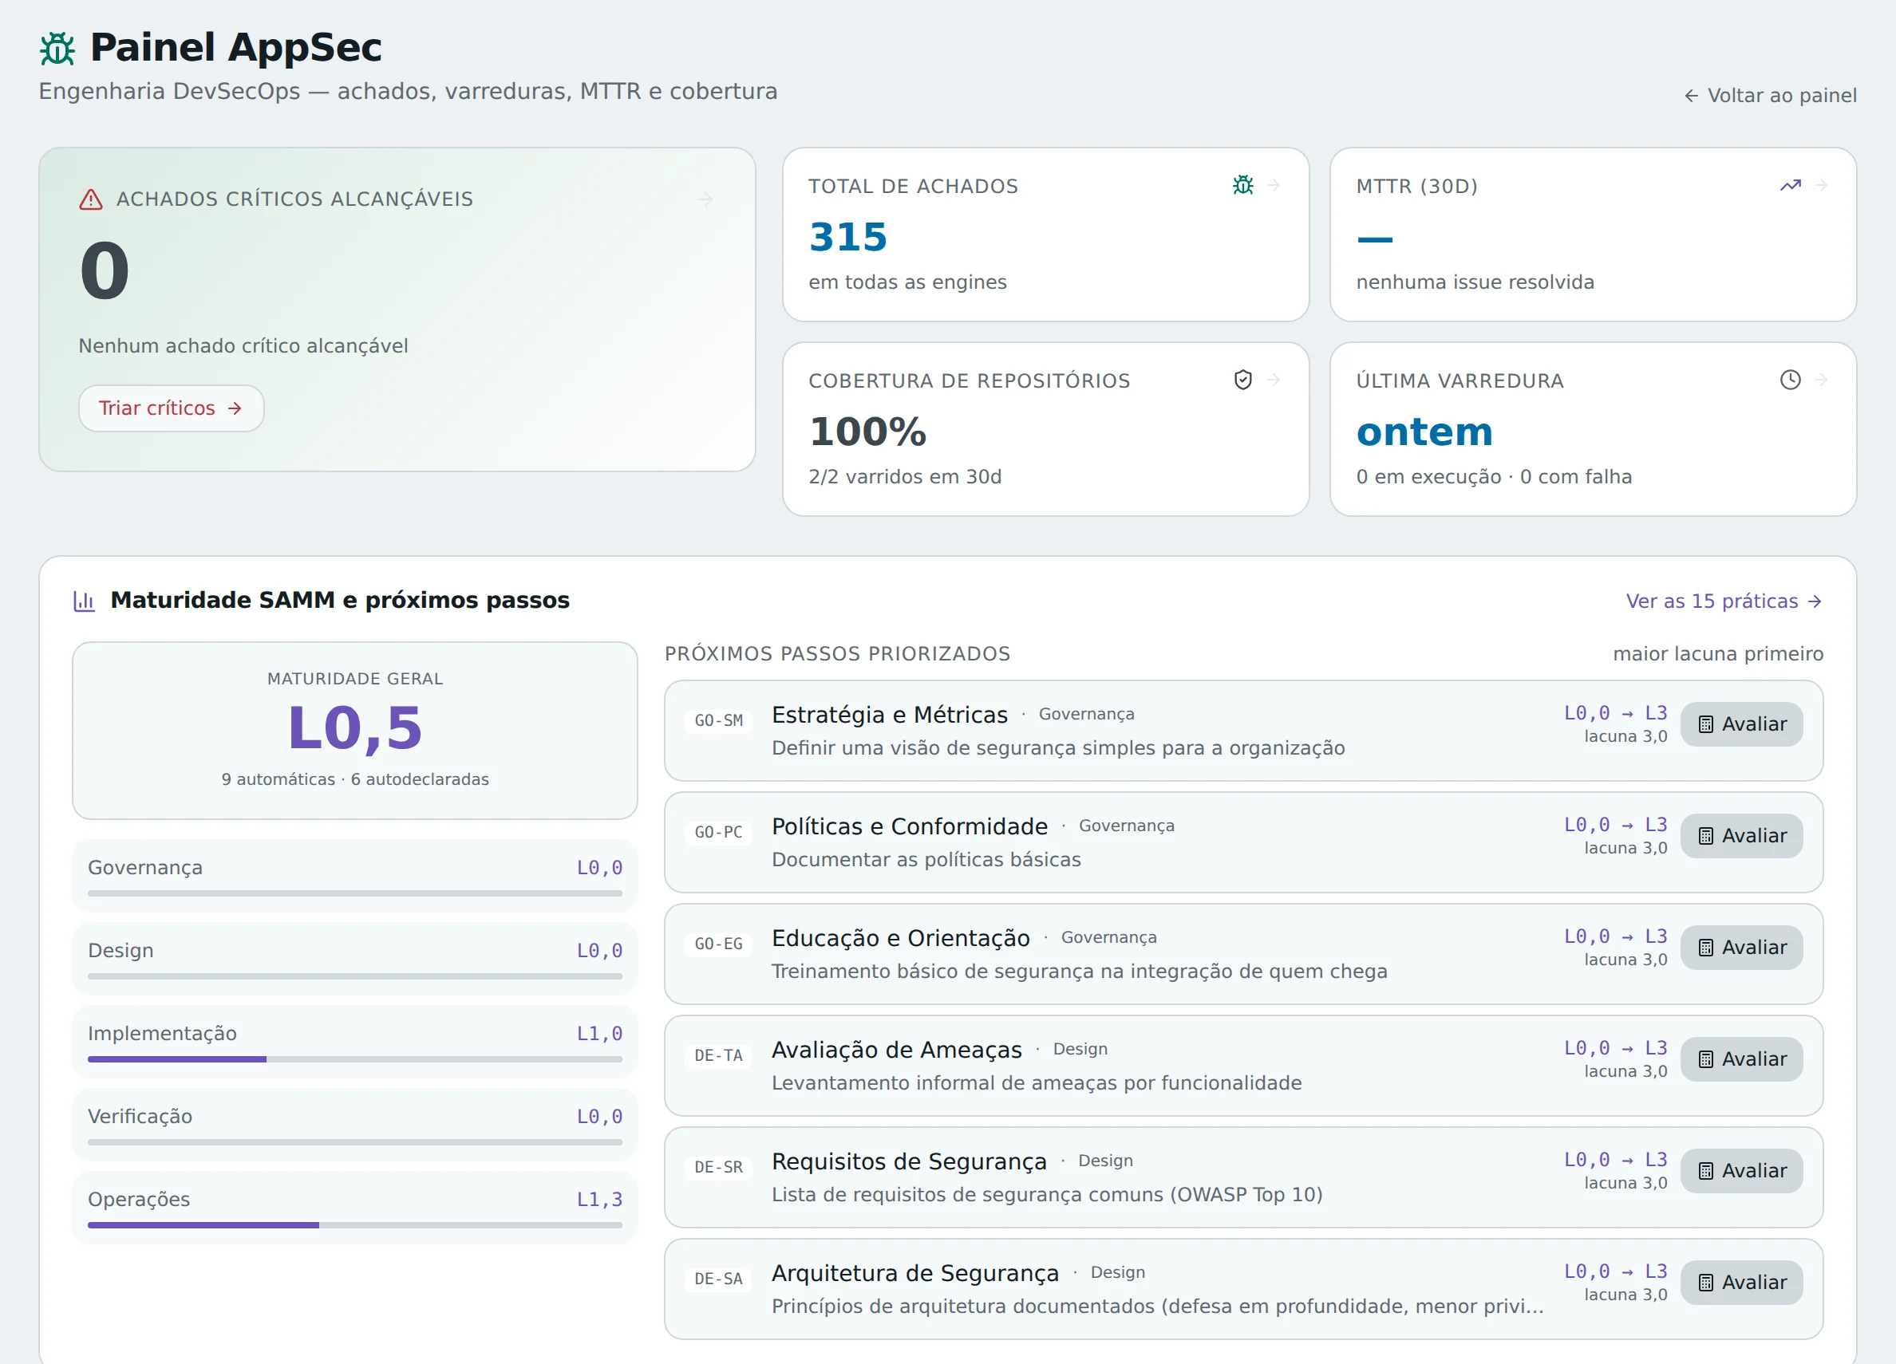The width and height of the screenshot is (1896, 1364).
Task: Go back via Voltar ao painel
Action: [1771, 95]
